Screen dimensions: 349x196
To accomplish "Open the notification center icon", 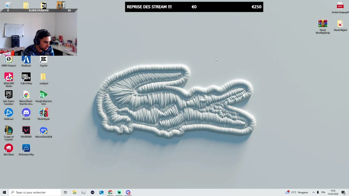I will (x=343, y=192).
